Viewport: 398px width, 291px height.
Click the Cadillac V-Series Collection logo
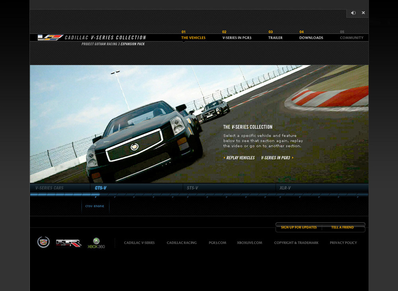(x=92, y=37)
